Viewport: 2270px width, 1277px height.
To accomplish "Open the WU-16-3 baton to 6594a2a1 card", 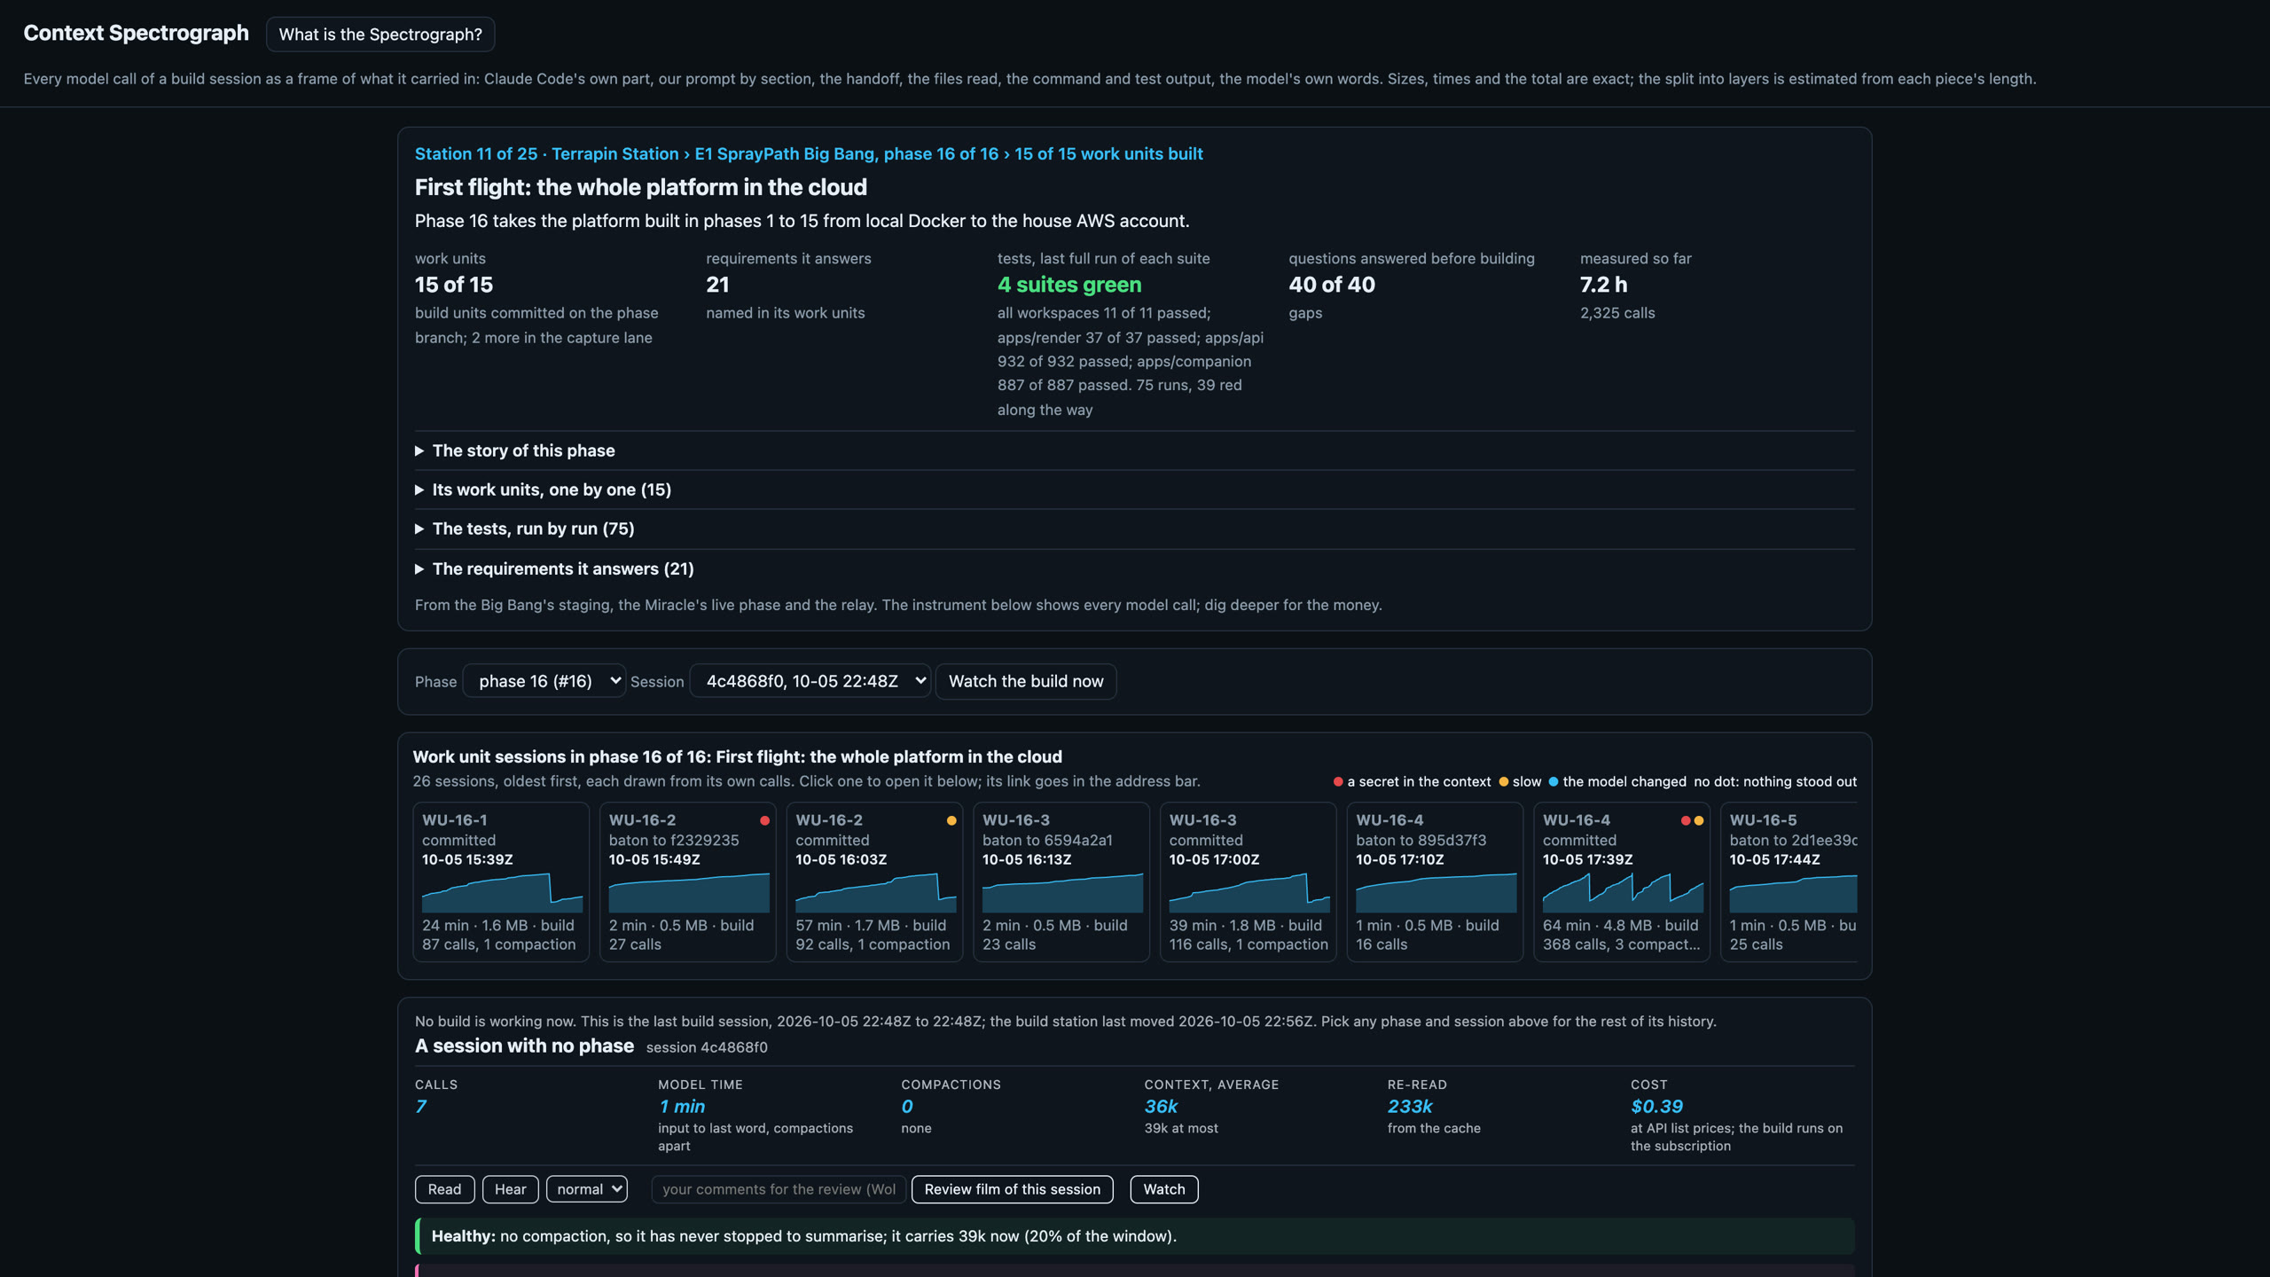I will click(x=1061, y=881).
